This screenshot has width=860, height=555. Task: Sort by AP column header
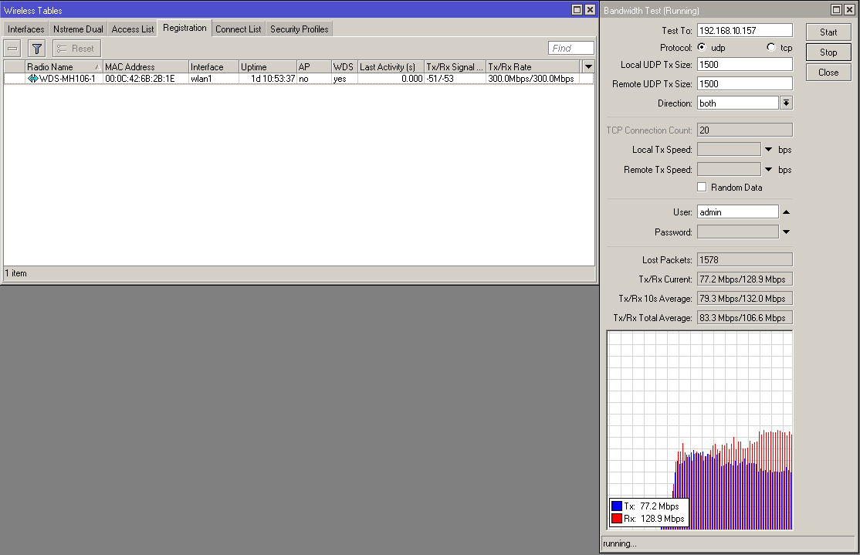tap(313, 67)
